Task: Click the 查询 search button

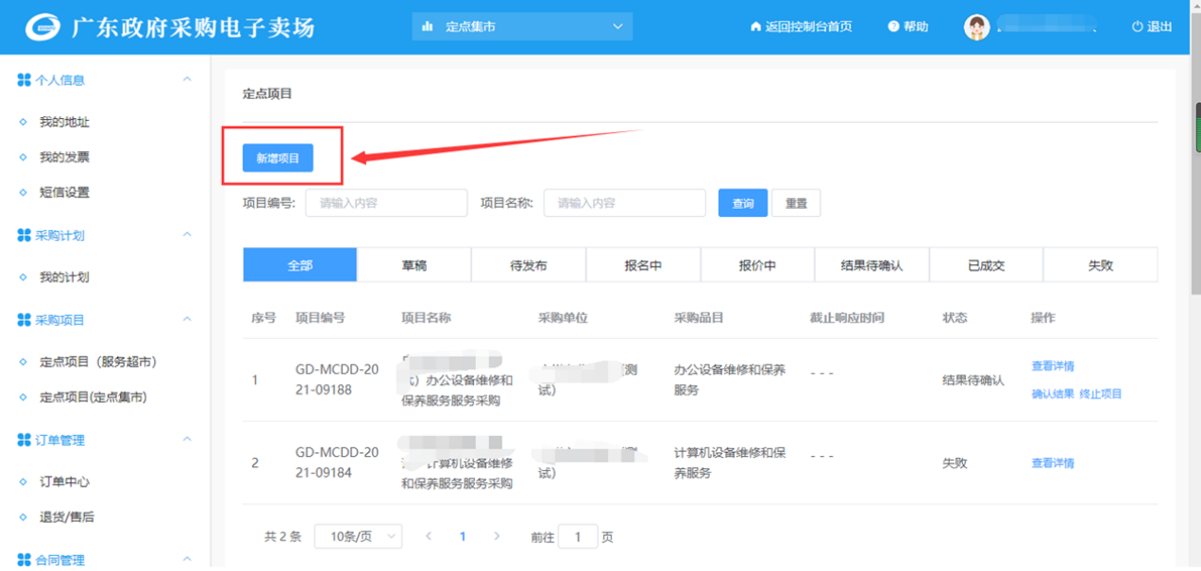Action: pos(743,203)
